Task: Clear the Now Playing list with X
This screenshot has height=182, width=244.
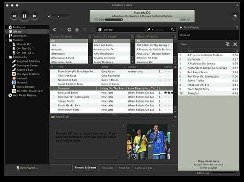Action: pyautogui.click(x=235, y=44)
